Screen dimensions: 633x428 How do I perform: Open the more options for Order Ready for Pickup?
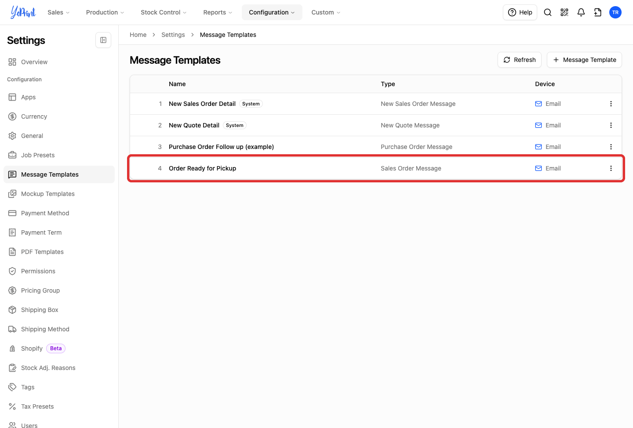click(x=611, y=168)
